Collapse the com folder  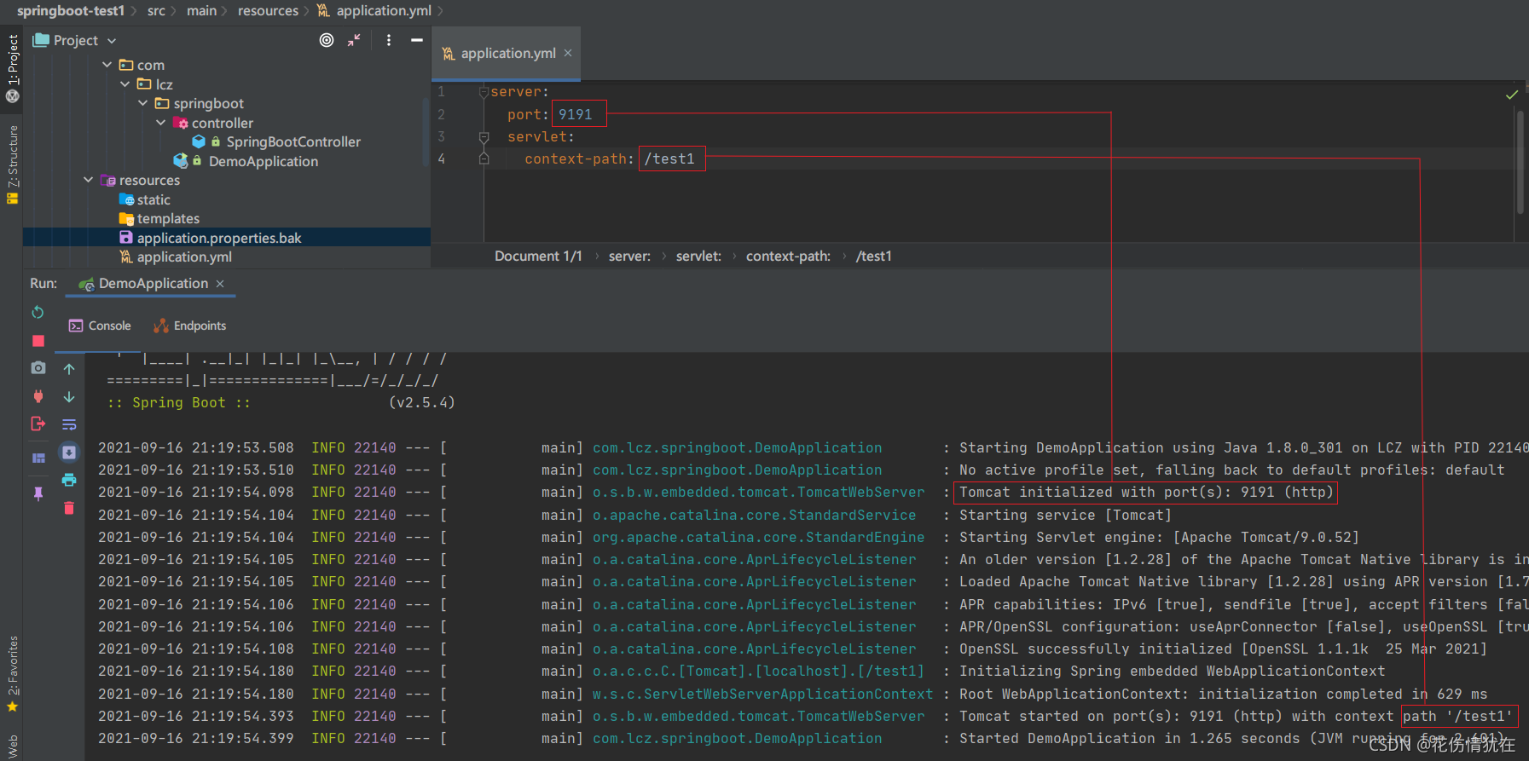pos(107,65)
